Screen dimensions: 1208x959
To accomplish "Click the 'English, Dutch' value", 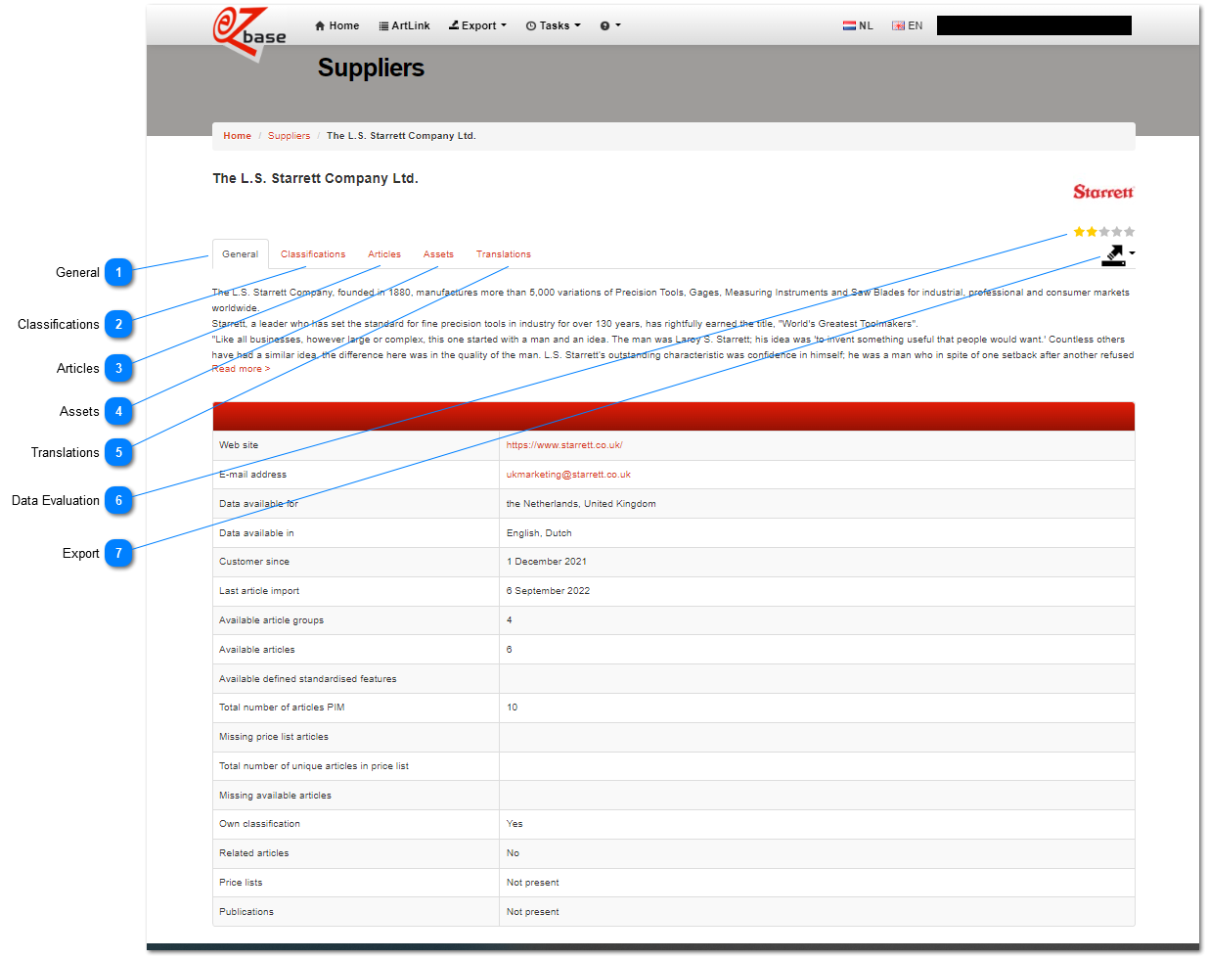I will (539, 533).
